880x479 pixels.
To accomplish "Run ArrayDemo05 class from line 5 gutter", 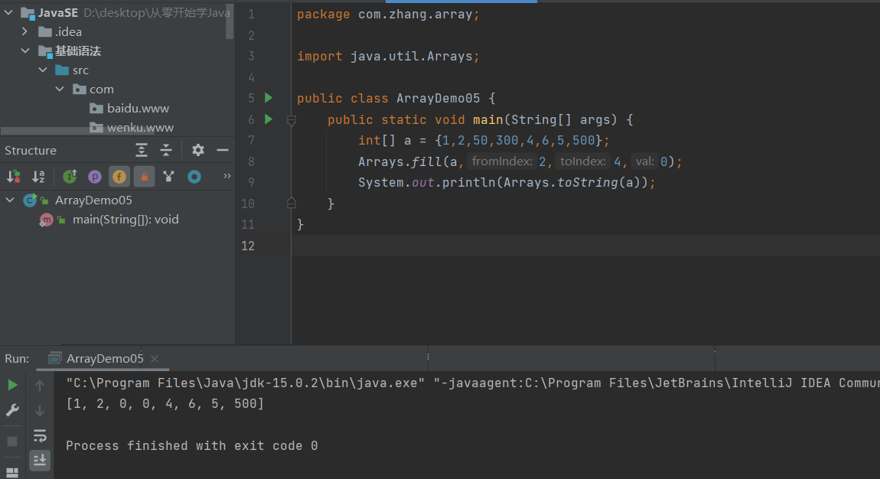I will pos(269,98).
